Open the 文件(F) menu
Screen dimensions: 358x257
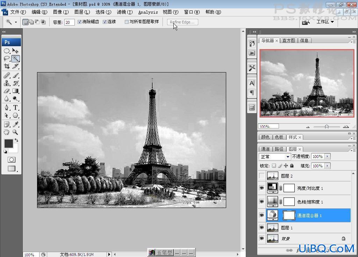(18, 12)
